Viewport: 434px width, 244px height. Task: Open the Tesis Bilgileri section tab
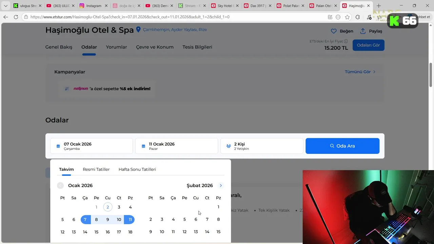tap(197, 47)
